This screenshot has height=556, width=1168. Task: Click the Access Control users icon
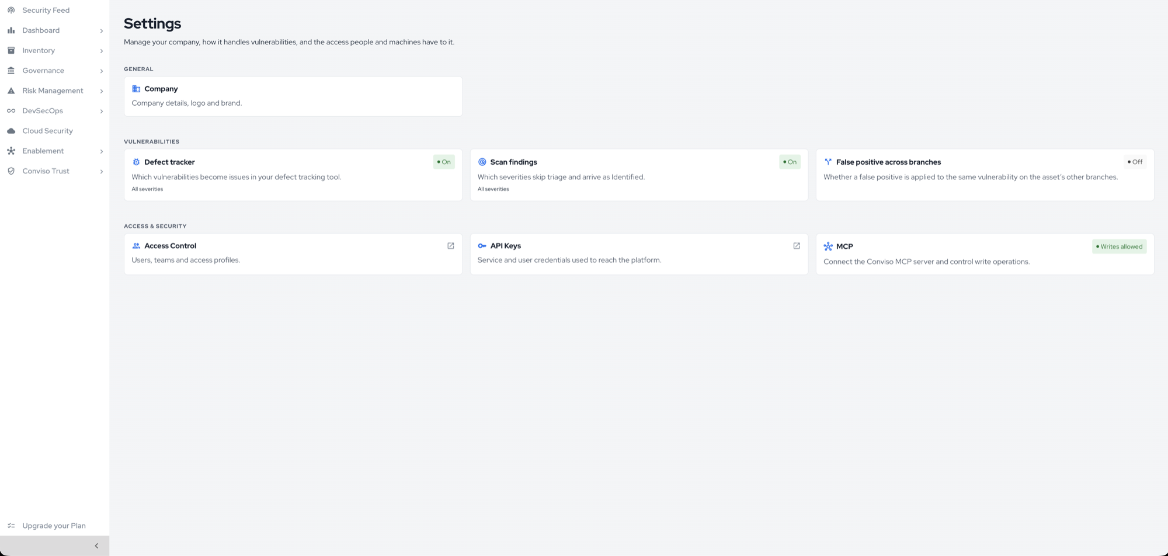pos(136,246)
